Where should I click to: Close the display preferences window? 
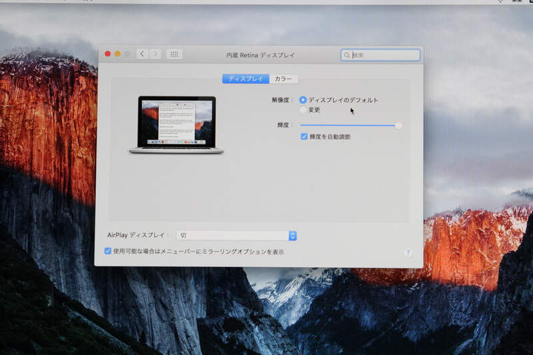(x=108, y=54)
